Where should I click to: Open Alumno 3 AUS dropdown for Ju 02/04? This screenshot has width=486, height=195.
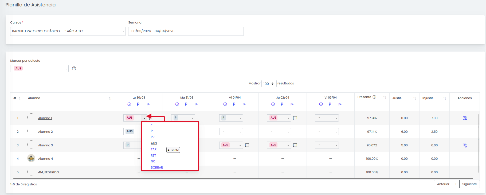(x=279, y=145)
